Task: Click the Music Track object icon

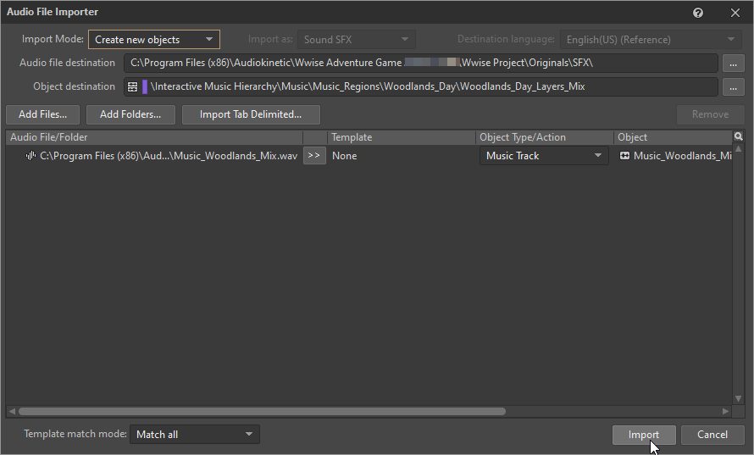Action: coord(624,156)
